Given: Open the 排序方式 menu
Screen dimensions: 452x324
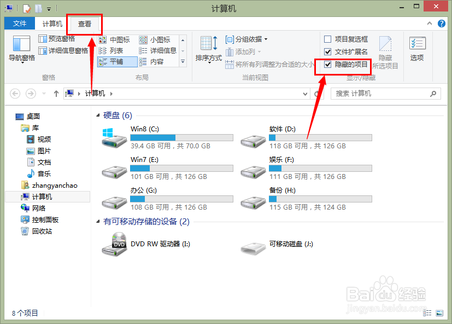Looking at the screenshot, I should pyautogui.click(x=209, y=49).
